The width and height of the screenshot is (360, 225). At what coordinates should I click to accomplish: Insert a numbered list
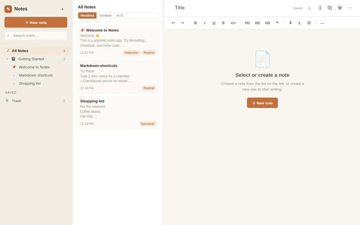[x=300, y=23]
